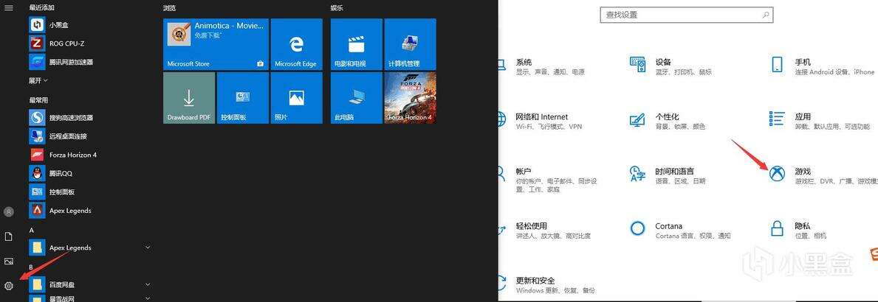Click the 娱乐 tile group header

[337, 8]
